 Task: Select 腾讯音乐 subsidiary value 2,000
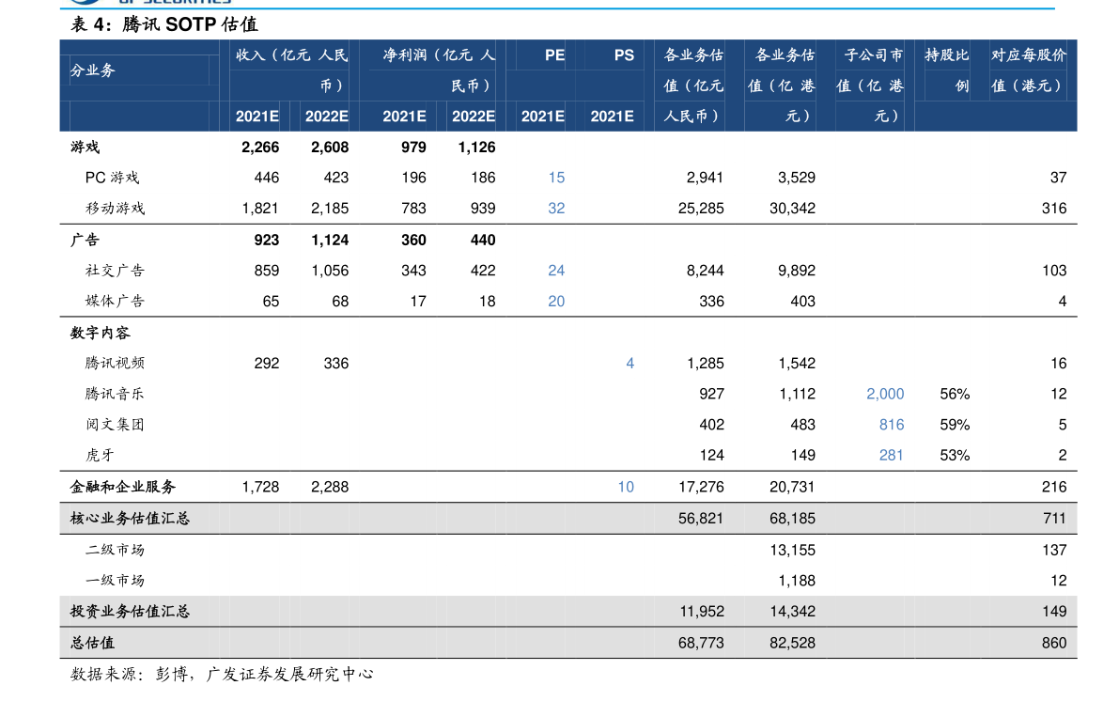click(x=885, y=394)
